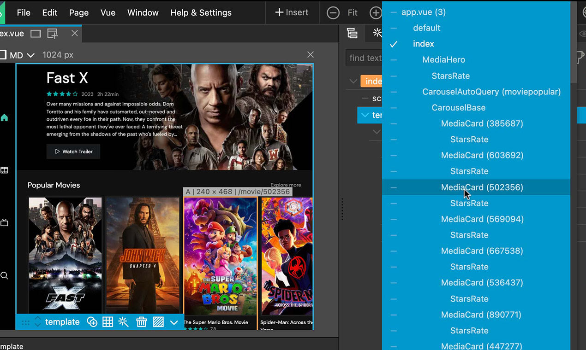Zoom out with the minus circle icon

(333, 13)
